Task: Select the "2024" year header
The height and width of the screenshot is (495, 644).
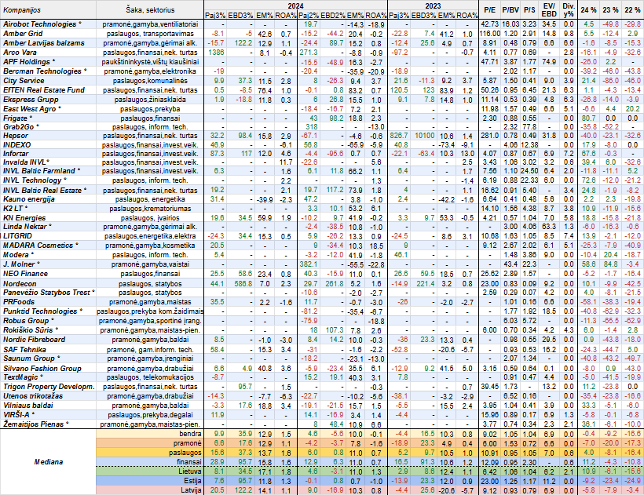Action: (x=296, y=5)
